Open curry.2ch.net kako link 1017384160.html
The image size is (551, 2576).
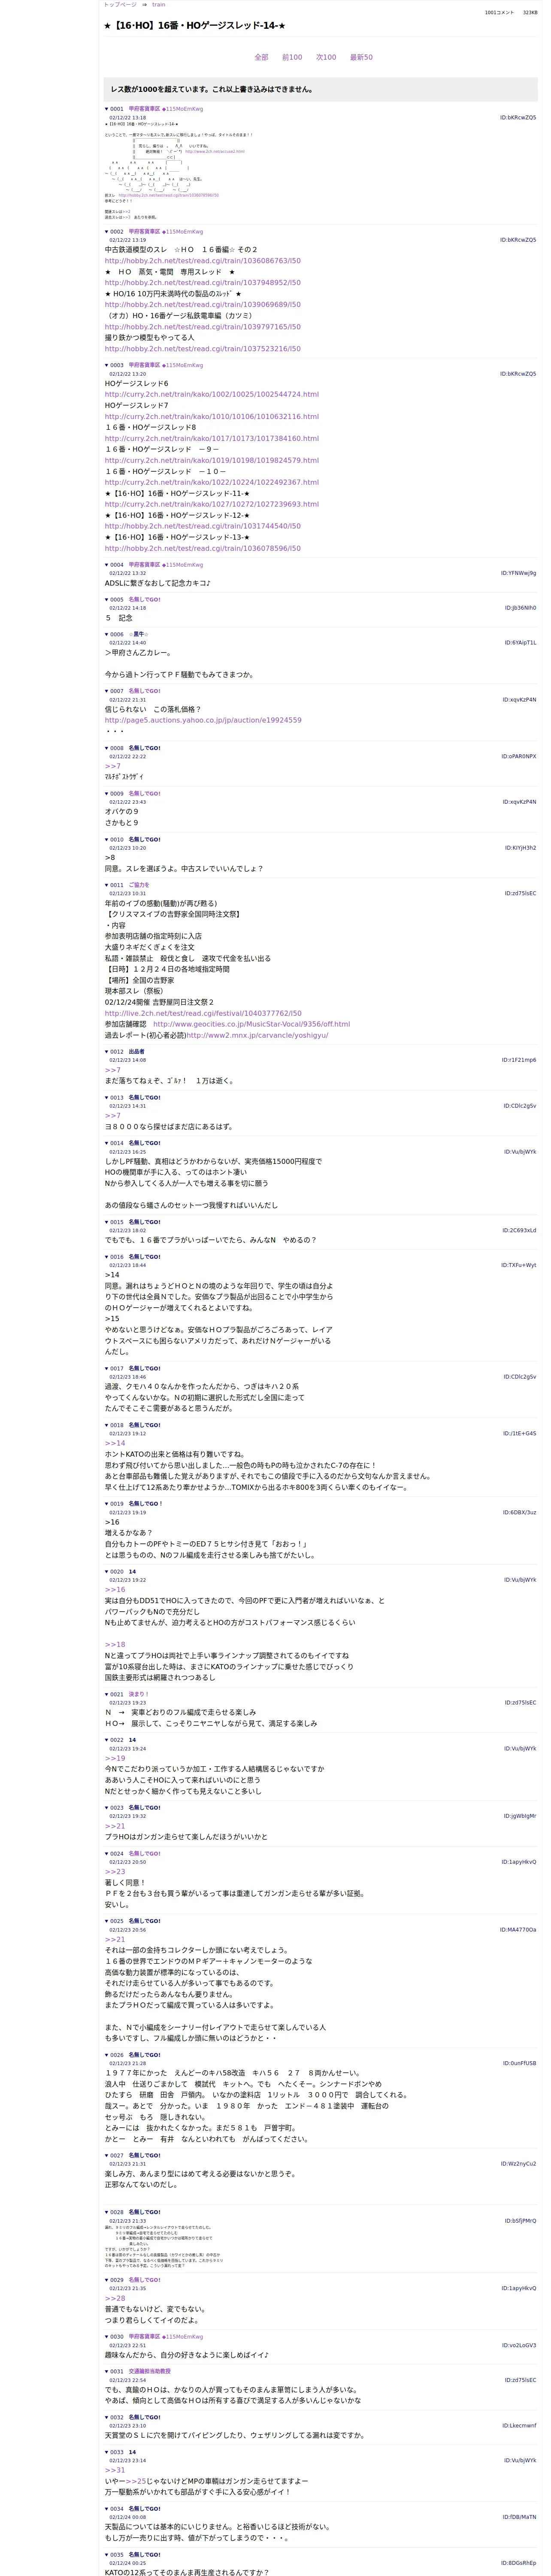point(211,438)
